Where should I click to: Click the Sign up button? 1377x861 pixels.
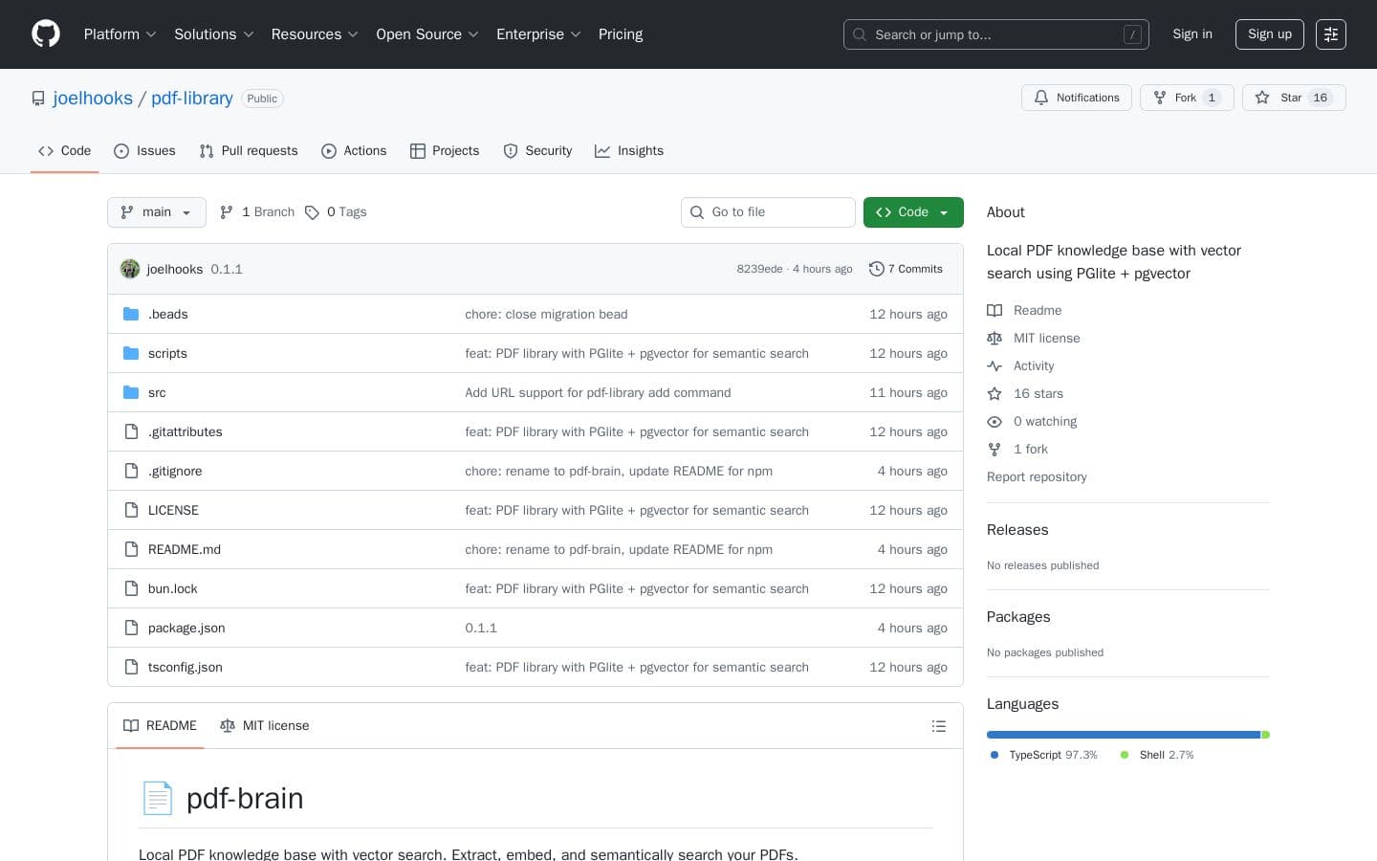click(x=1269, y=34)
